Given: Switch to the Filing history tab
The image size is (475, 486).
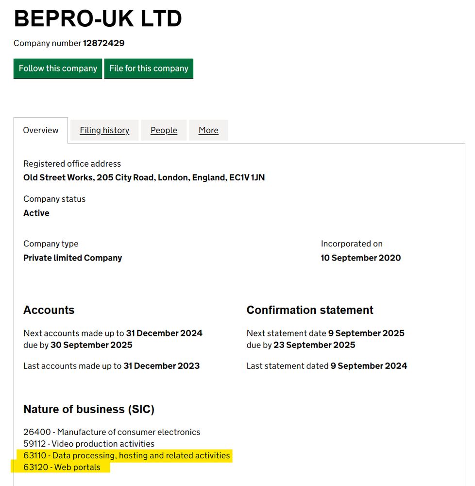Looking at the screenshot, I should 104,130.
